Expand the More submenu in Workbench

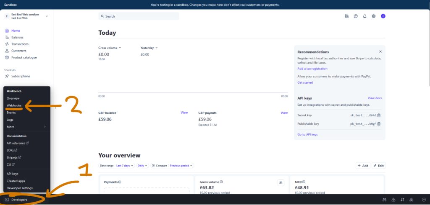click(x=26, y=127)
